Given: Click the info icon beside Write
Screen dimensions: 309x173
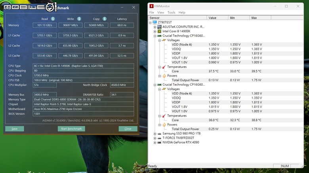Looking at the screenshot, I should pos(79,19).
